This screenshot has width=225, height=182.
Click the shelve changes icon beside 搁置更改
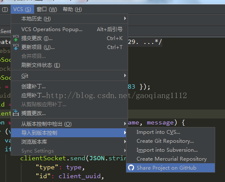tap(16, 113)
